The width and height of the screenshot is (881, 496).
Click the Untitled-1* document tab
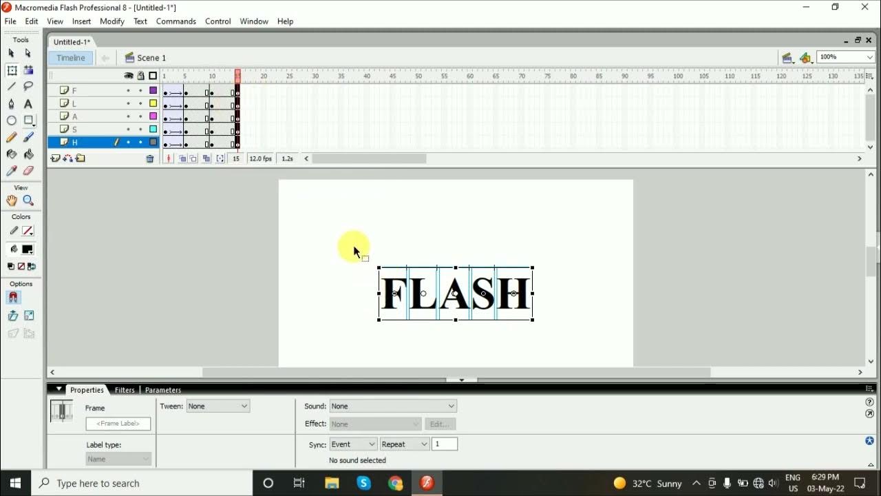tap(72, 42)
